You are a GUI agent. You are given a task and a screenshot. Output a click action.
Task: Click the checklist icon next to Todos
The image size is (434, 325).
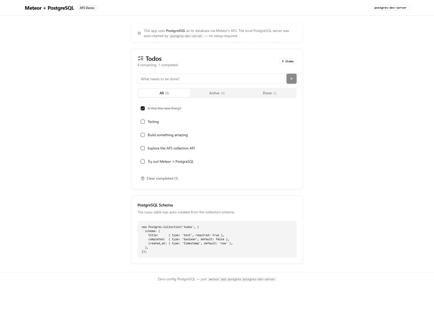click(141, 58)
